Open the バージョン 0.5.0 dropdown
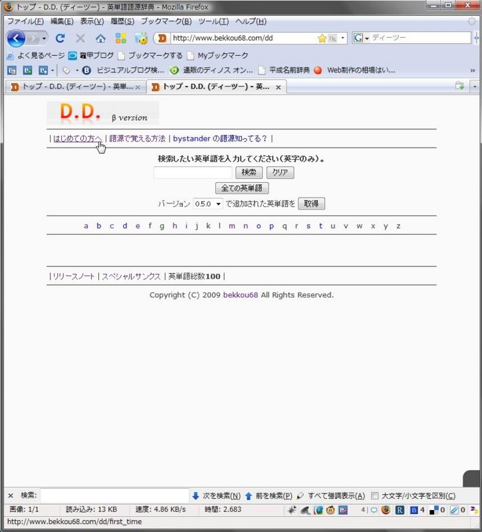The height and width of the screenshot is (532, 482). coord(207,204)
